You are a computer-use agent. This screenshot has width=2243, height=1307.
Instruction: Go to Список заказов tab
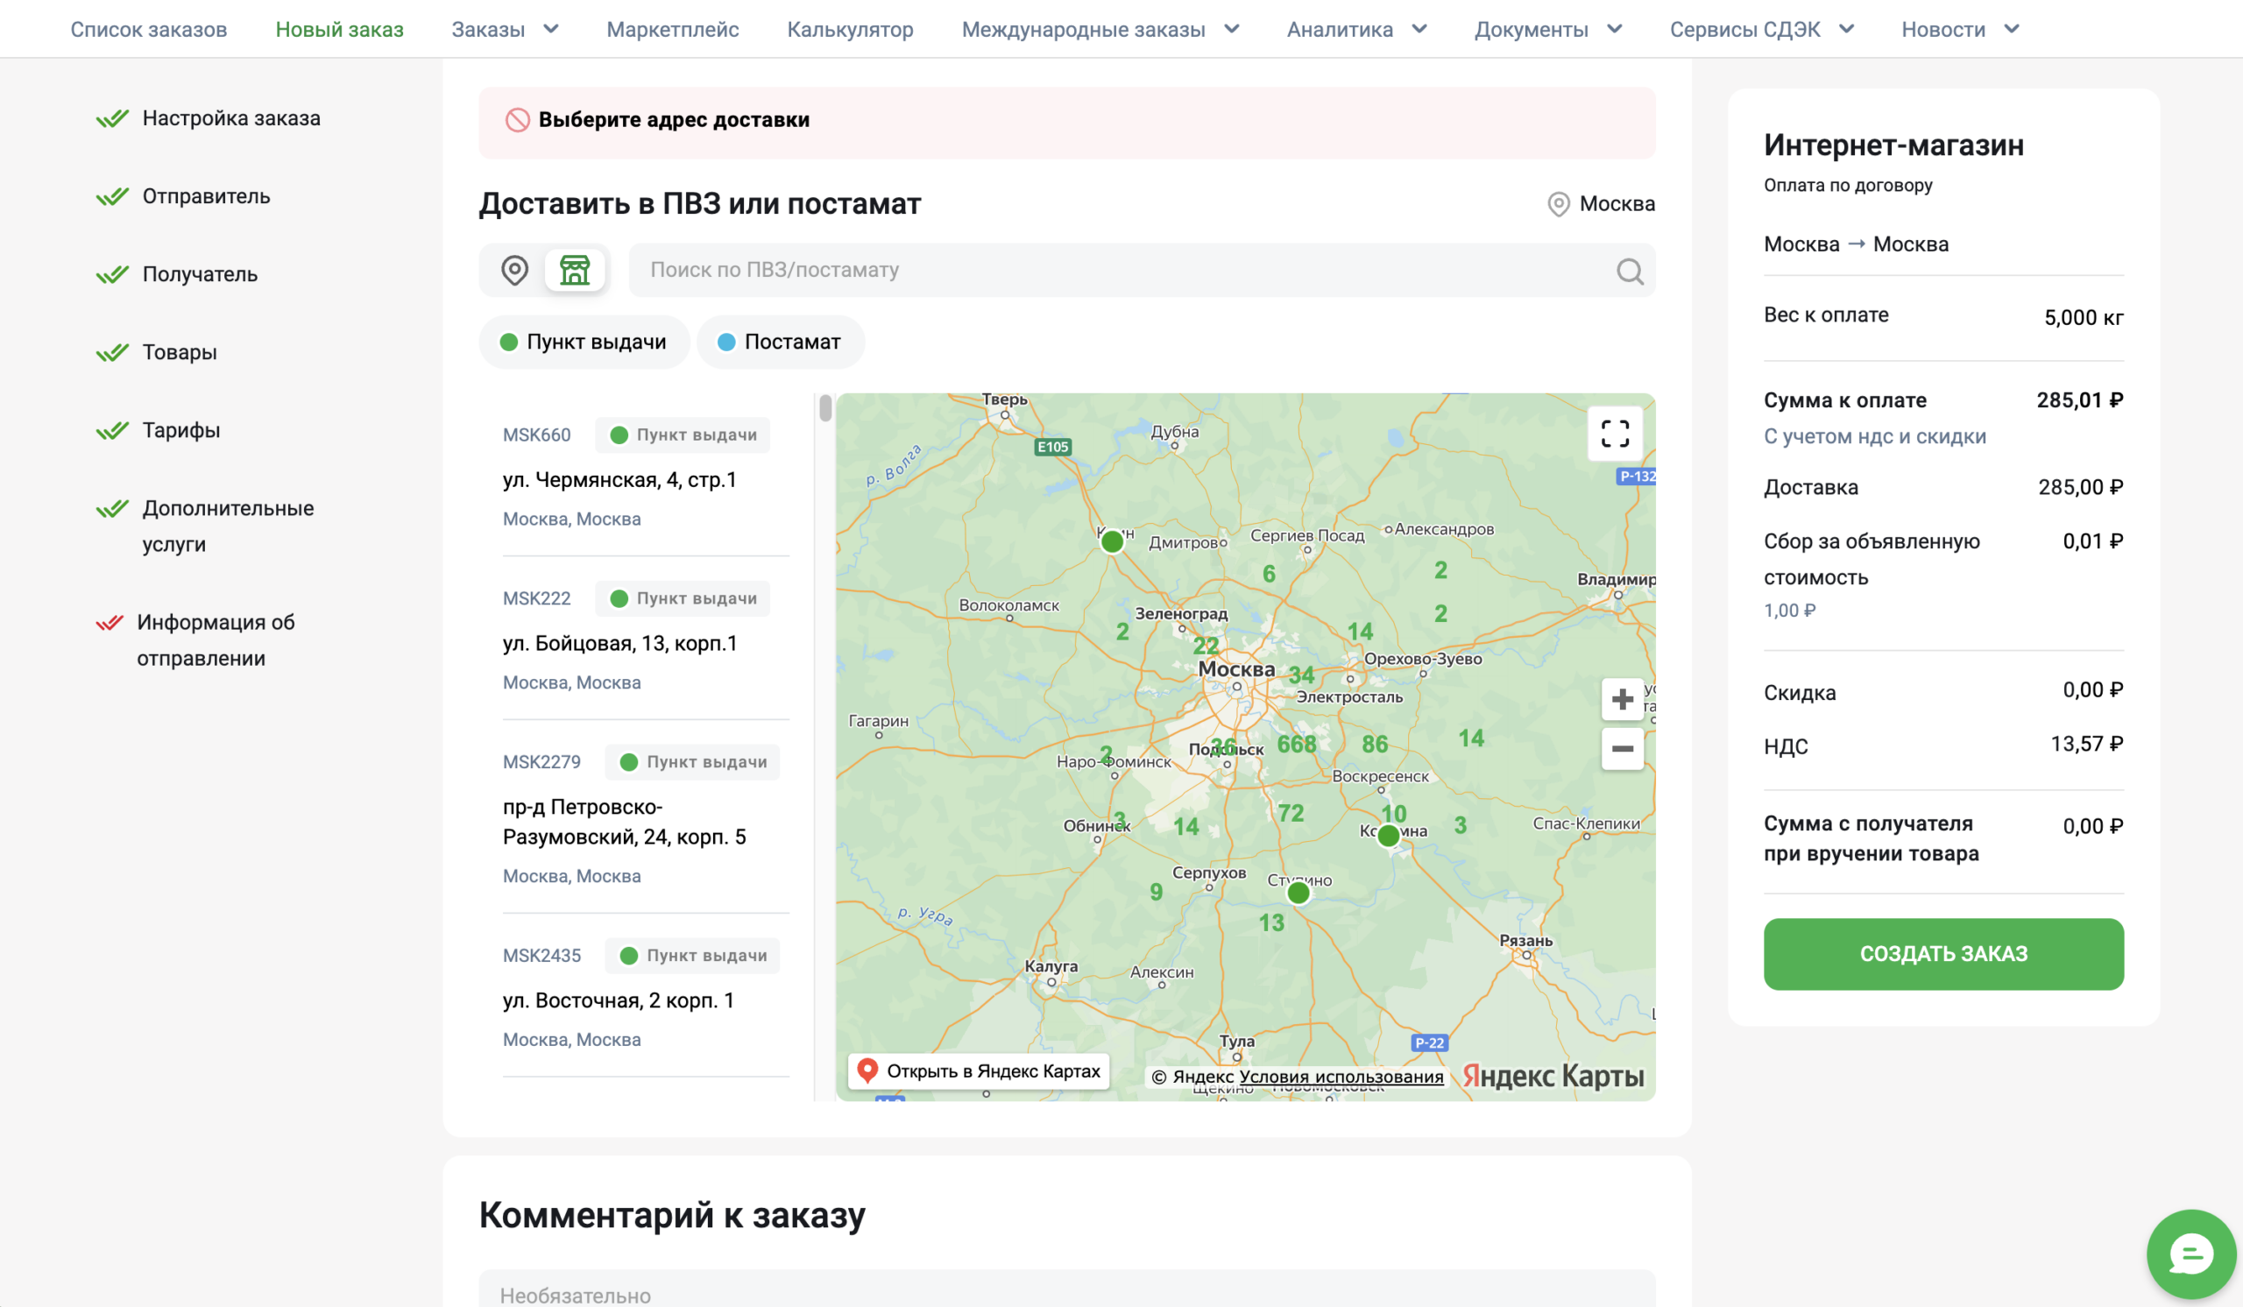click(x=149, y=30)
